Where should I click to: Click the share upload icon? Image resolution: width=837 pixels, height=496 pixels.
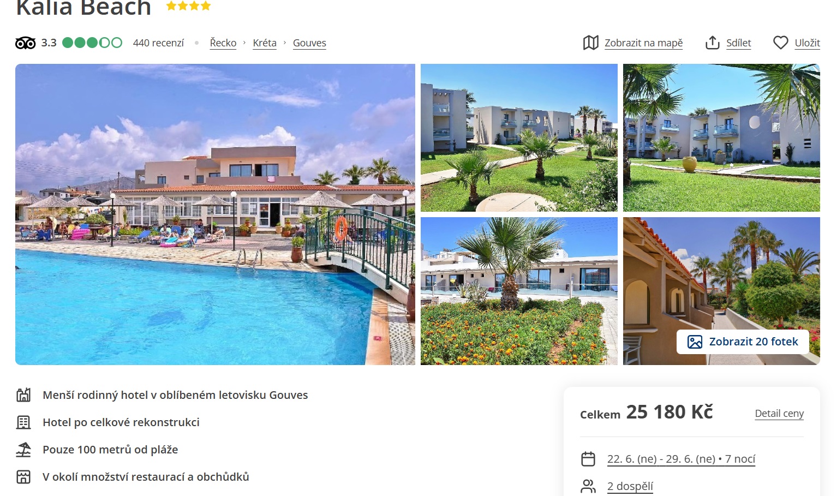tap(713, 43)
